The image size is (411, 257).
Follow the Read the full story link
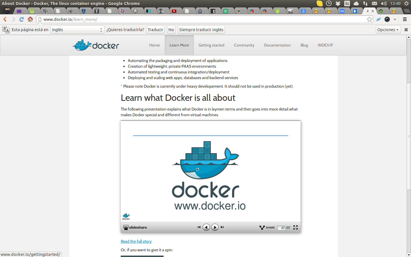coord(136,241)
